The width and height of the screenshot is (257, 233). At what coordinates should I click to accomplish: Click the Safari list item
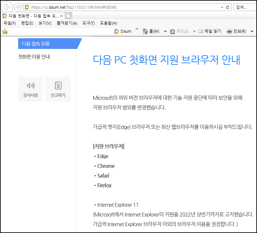click(x=103, y=176)
